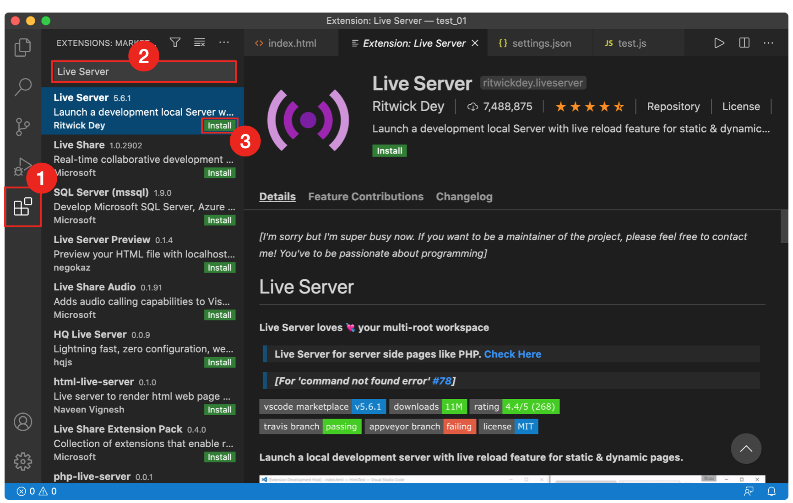793x503 pixels.
Task: Install the Live Share extension
Action: (219, 173)
